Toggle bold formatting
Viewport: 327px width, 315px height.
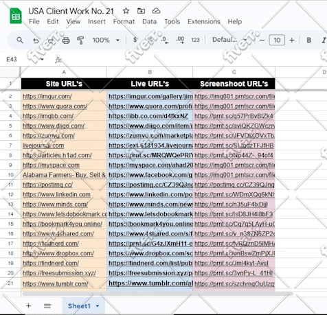pos(308,40)
